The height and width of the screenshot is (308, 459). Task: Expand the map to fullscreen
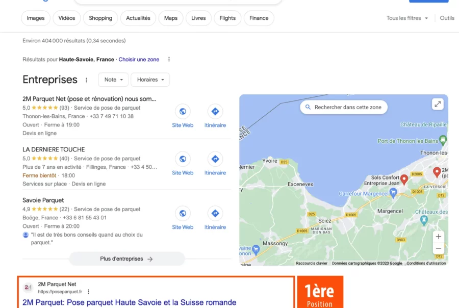438,104
